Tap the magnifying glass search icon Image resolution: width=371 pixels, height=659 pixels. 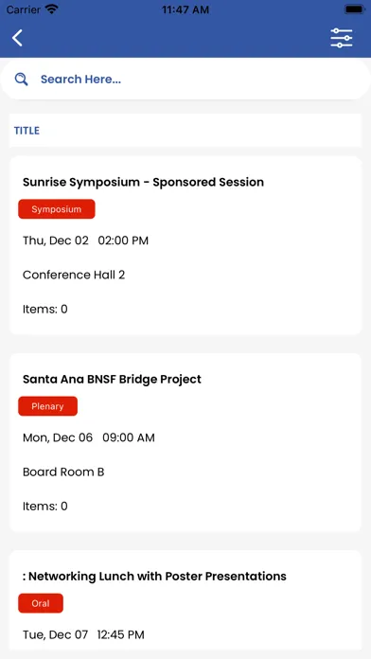click(22, 79)
